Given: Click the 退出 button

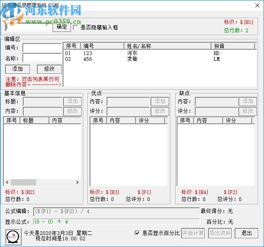Looking at the screenshot, I should click(247, 233).
